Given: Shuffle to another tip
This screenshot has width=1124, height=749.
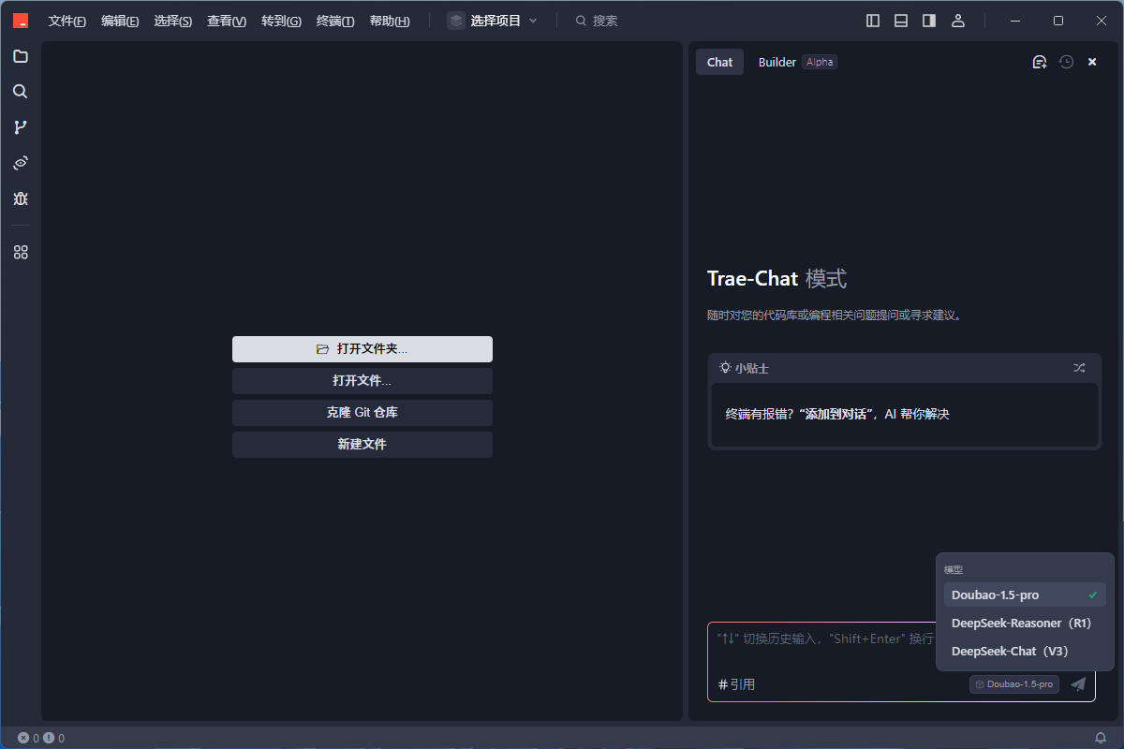Looking at the screenshot, I should 1079,368.
